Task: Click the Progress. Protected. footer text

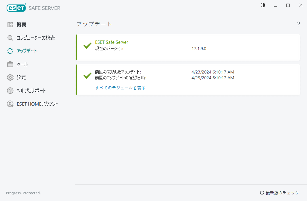Action: (23, 193)
